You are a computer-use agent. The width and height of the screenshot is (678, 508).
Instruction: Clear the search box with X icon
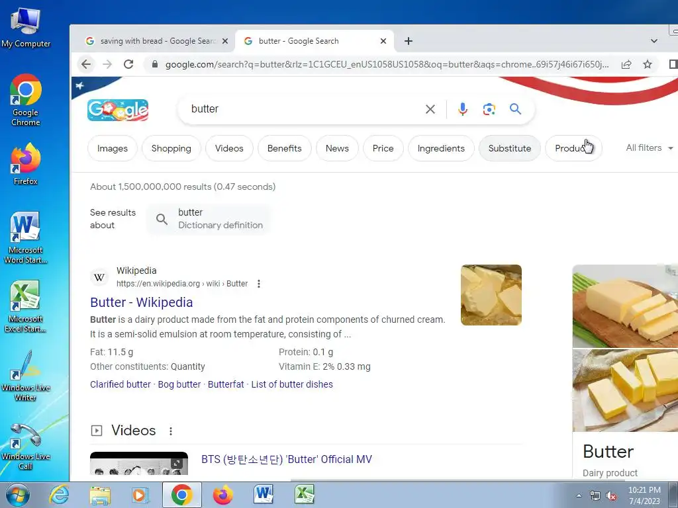pos(430,109)
